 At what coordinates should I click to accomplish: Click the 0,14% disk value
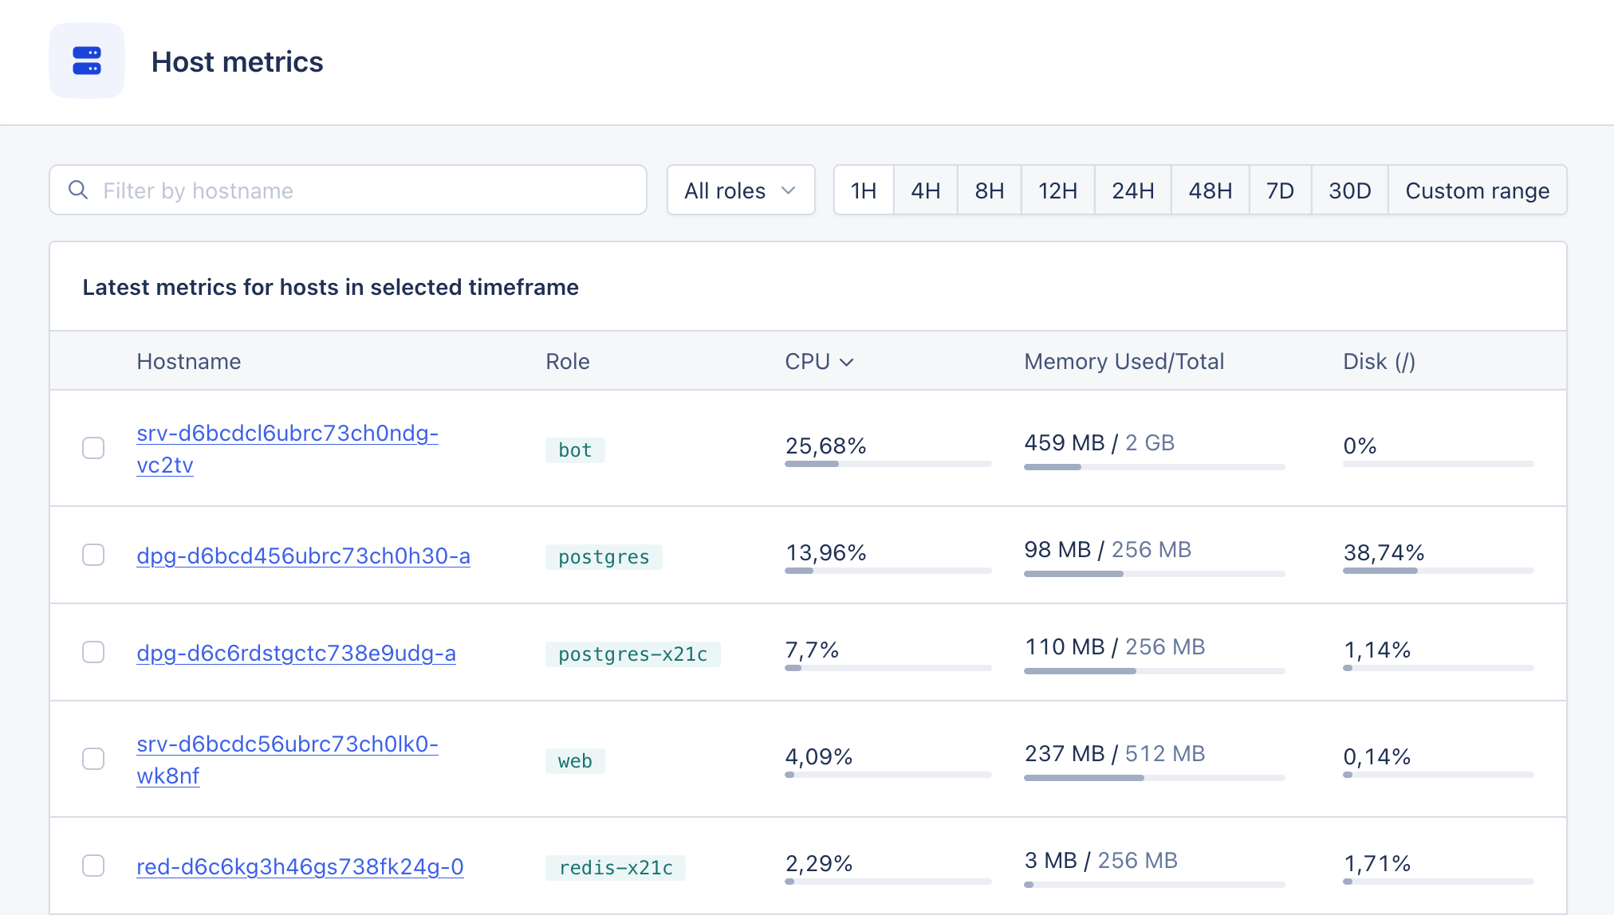tap(1377, 756)
